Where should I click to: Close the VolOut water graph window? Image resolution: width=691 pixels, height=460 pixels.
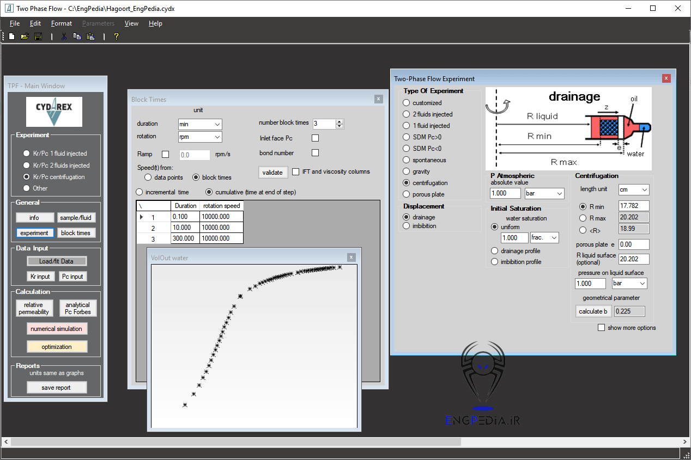coord(351,257)
